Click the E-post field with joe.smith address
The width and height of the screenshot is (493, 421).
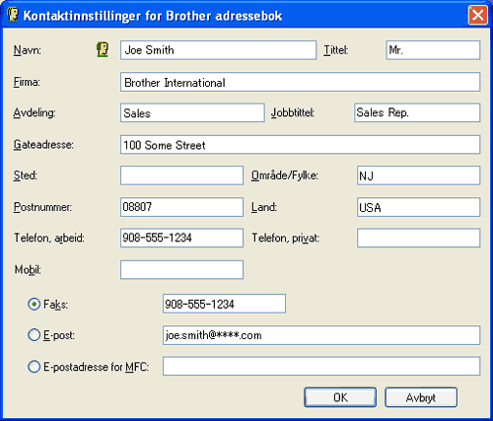coord(321,335)
